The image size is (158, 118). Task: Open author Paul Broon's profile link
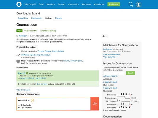point(23,36)
